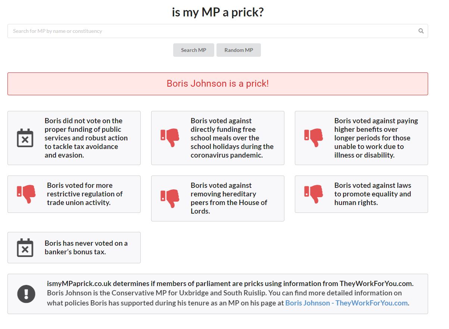
Task: Select the equality and human rights card text
Action: [x=372, y=194]
